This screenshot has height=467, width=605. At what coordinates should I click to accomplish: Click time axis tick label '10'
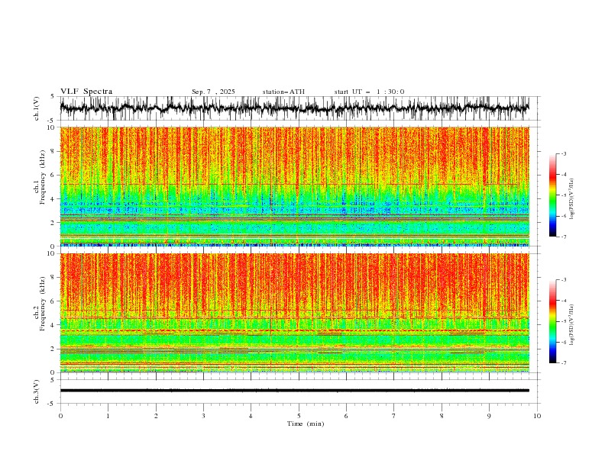pyautogui.click(x=537, y=416)
